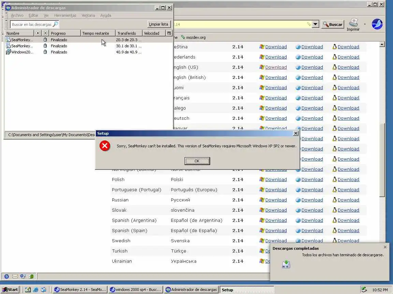Screen dimensions: 393x294
Task: Click the cancel (X) column header icon
Action: pyautogui.click(x=45, y=33)
